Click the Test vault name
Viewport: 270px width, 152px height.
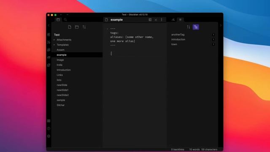point(57,35)
